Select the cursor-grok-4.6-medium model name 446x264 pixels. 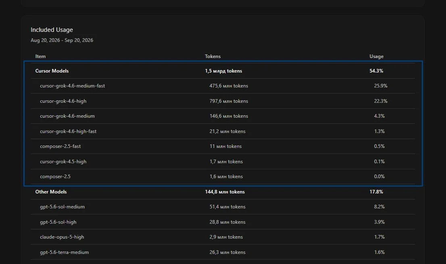point(67,116)
